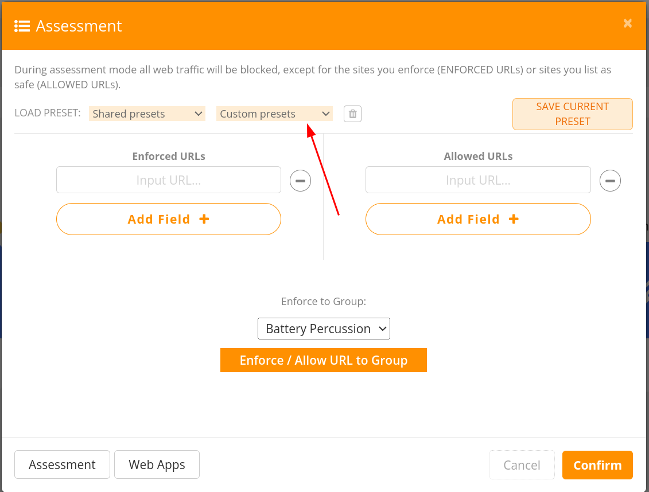Switch to the Assessment tab
The width and height of the screenshot is (649, 492).
(x=62, y=464)
